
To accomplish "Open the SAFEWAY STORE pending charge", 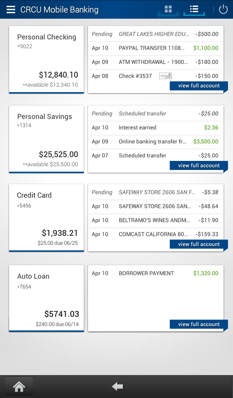I will tap(155, 192).
